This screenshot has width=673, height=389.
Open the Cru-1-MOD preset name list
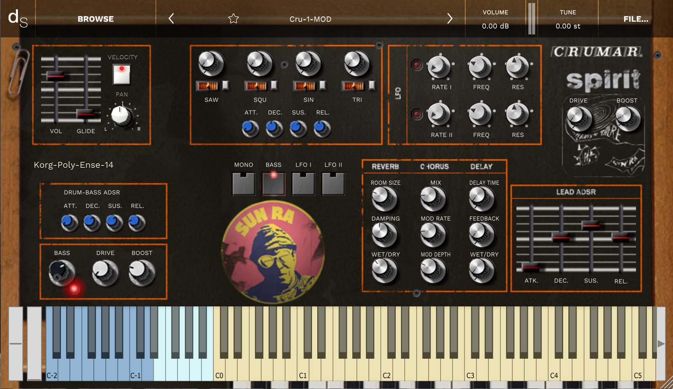click(x=310, y=19)
